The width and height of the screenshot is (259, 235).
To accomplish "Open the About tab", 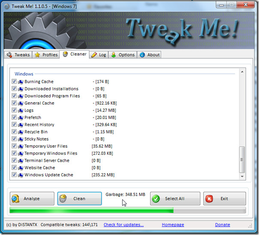I will coord(149,54).
